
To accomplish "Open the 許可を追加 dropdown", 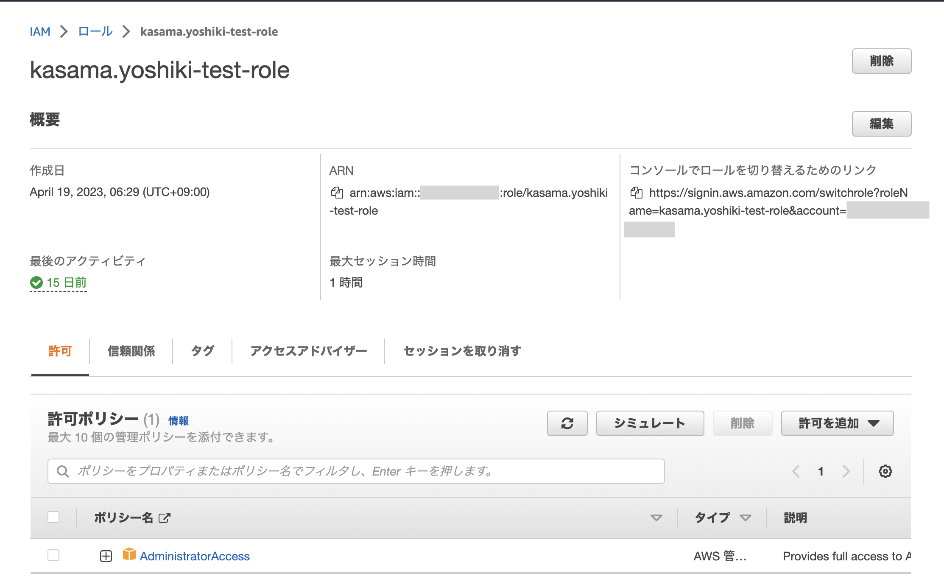I will tap(837, 423).
